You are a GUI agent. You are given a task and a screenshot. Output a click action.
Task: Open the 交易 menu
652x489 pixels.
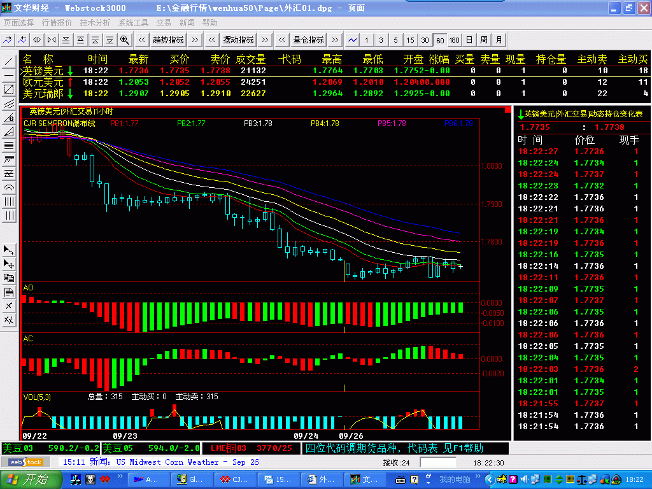click(164, 22)
